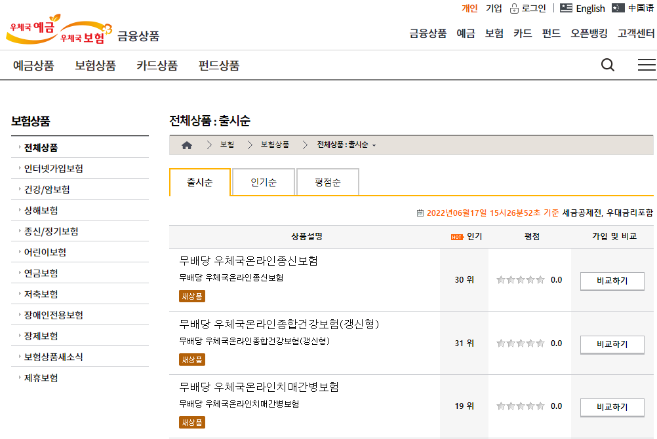657x439 pixels.
Task: Open product title 무배당 우체국온라인종합건강보험(갱신형)
Action: 279,324
